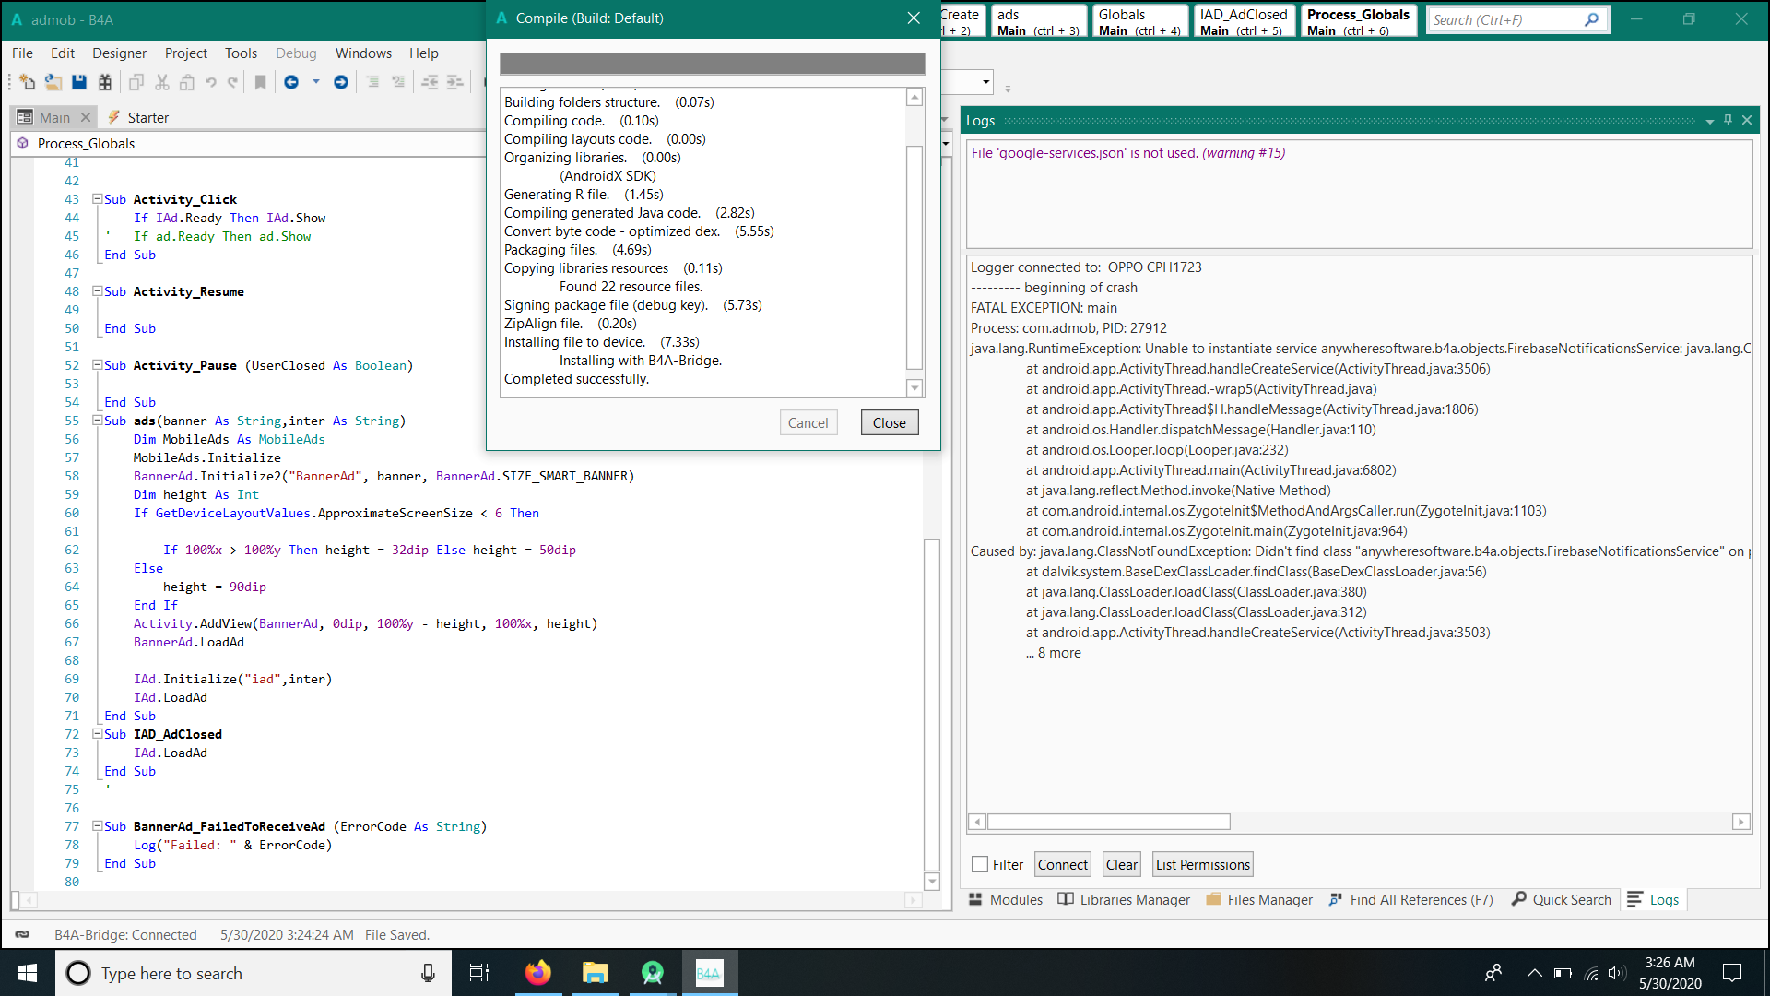Click the Search (Ctrl+F) input field
1770x996 pixels.
point(1504,19)
